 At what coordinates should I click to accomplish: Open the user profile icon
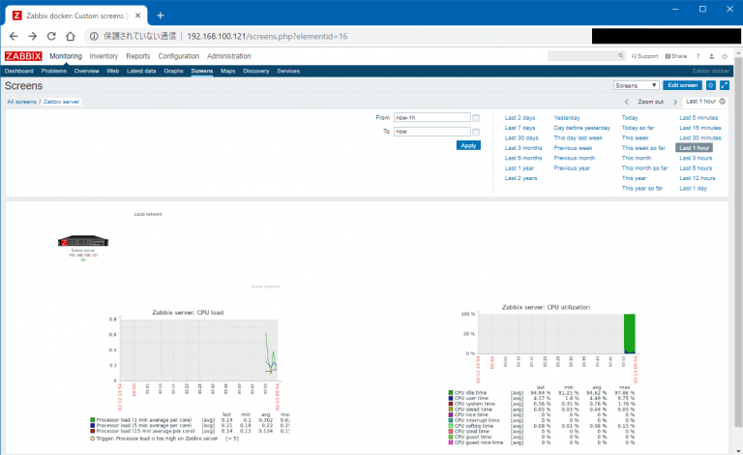[711, 56]
